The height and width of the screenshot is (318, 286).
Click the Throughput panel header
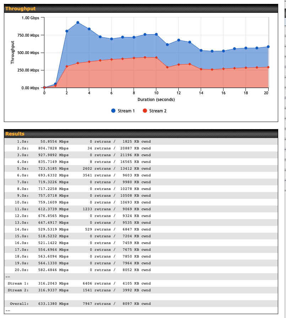[x=141, y=9]
